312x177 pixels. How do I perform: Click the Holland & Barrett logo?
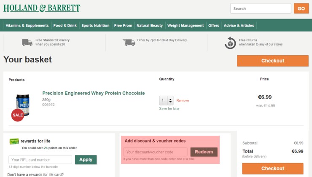42,8
